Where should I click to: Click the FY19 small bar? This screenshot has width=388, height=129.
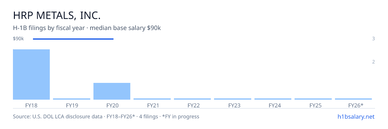pyautogui.click(x=72, y=99)
